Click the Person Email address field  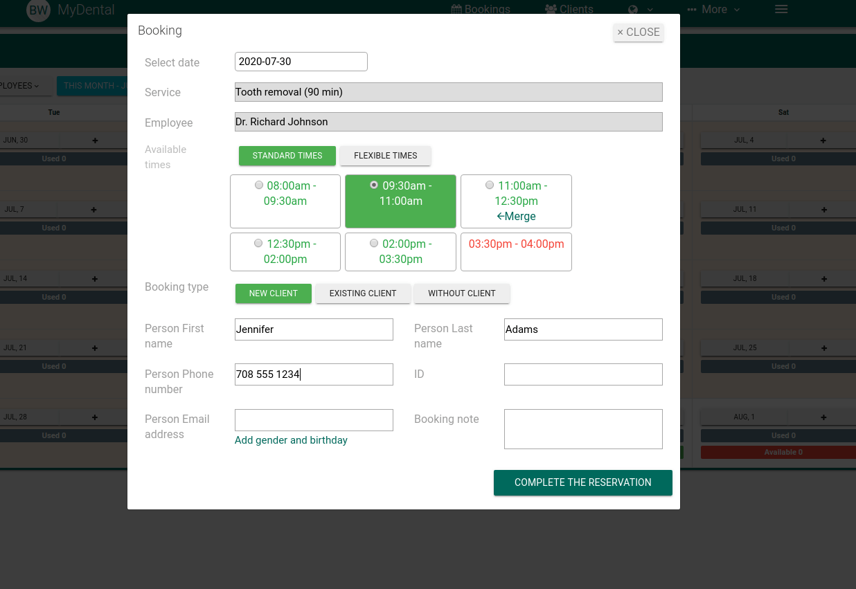[x=314, y=420]
